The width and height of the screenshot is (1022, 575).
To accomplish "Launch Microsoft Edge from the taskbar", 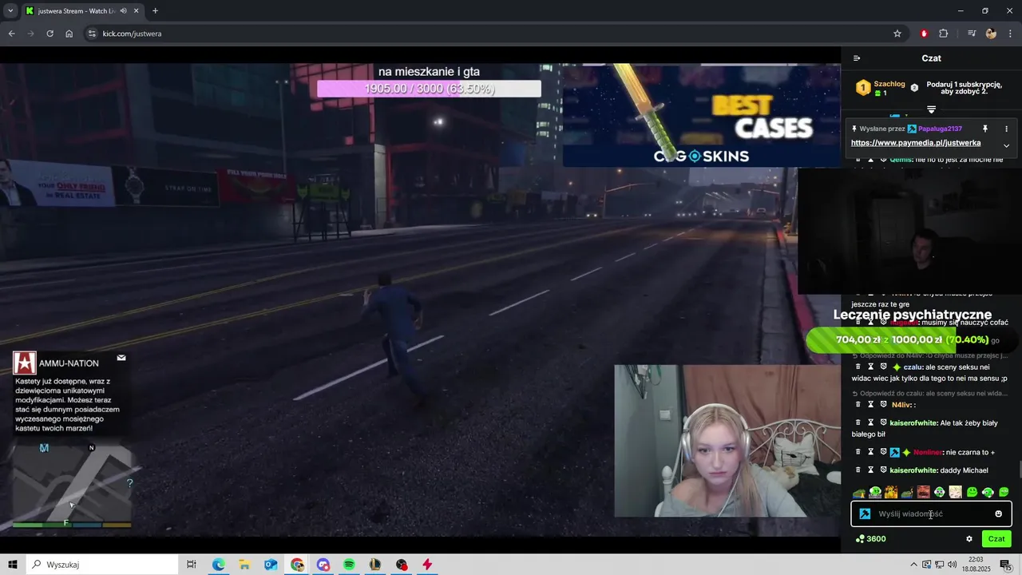I will tap(218, 565).
